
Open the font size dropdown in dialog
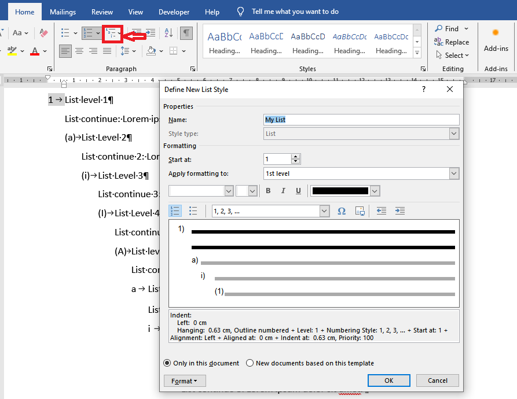click(252, 191)
